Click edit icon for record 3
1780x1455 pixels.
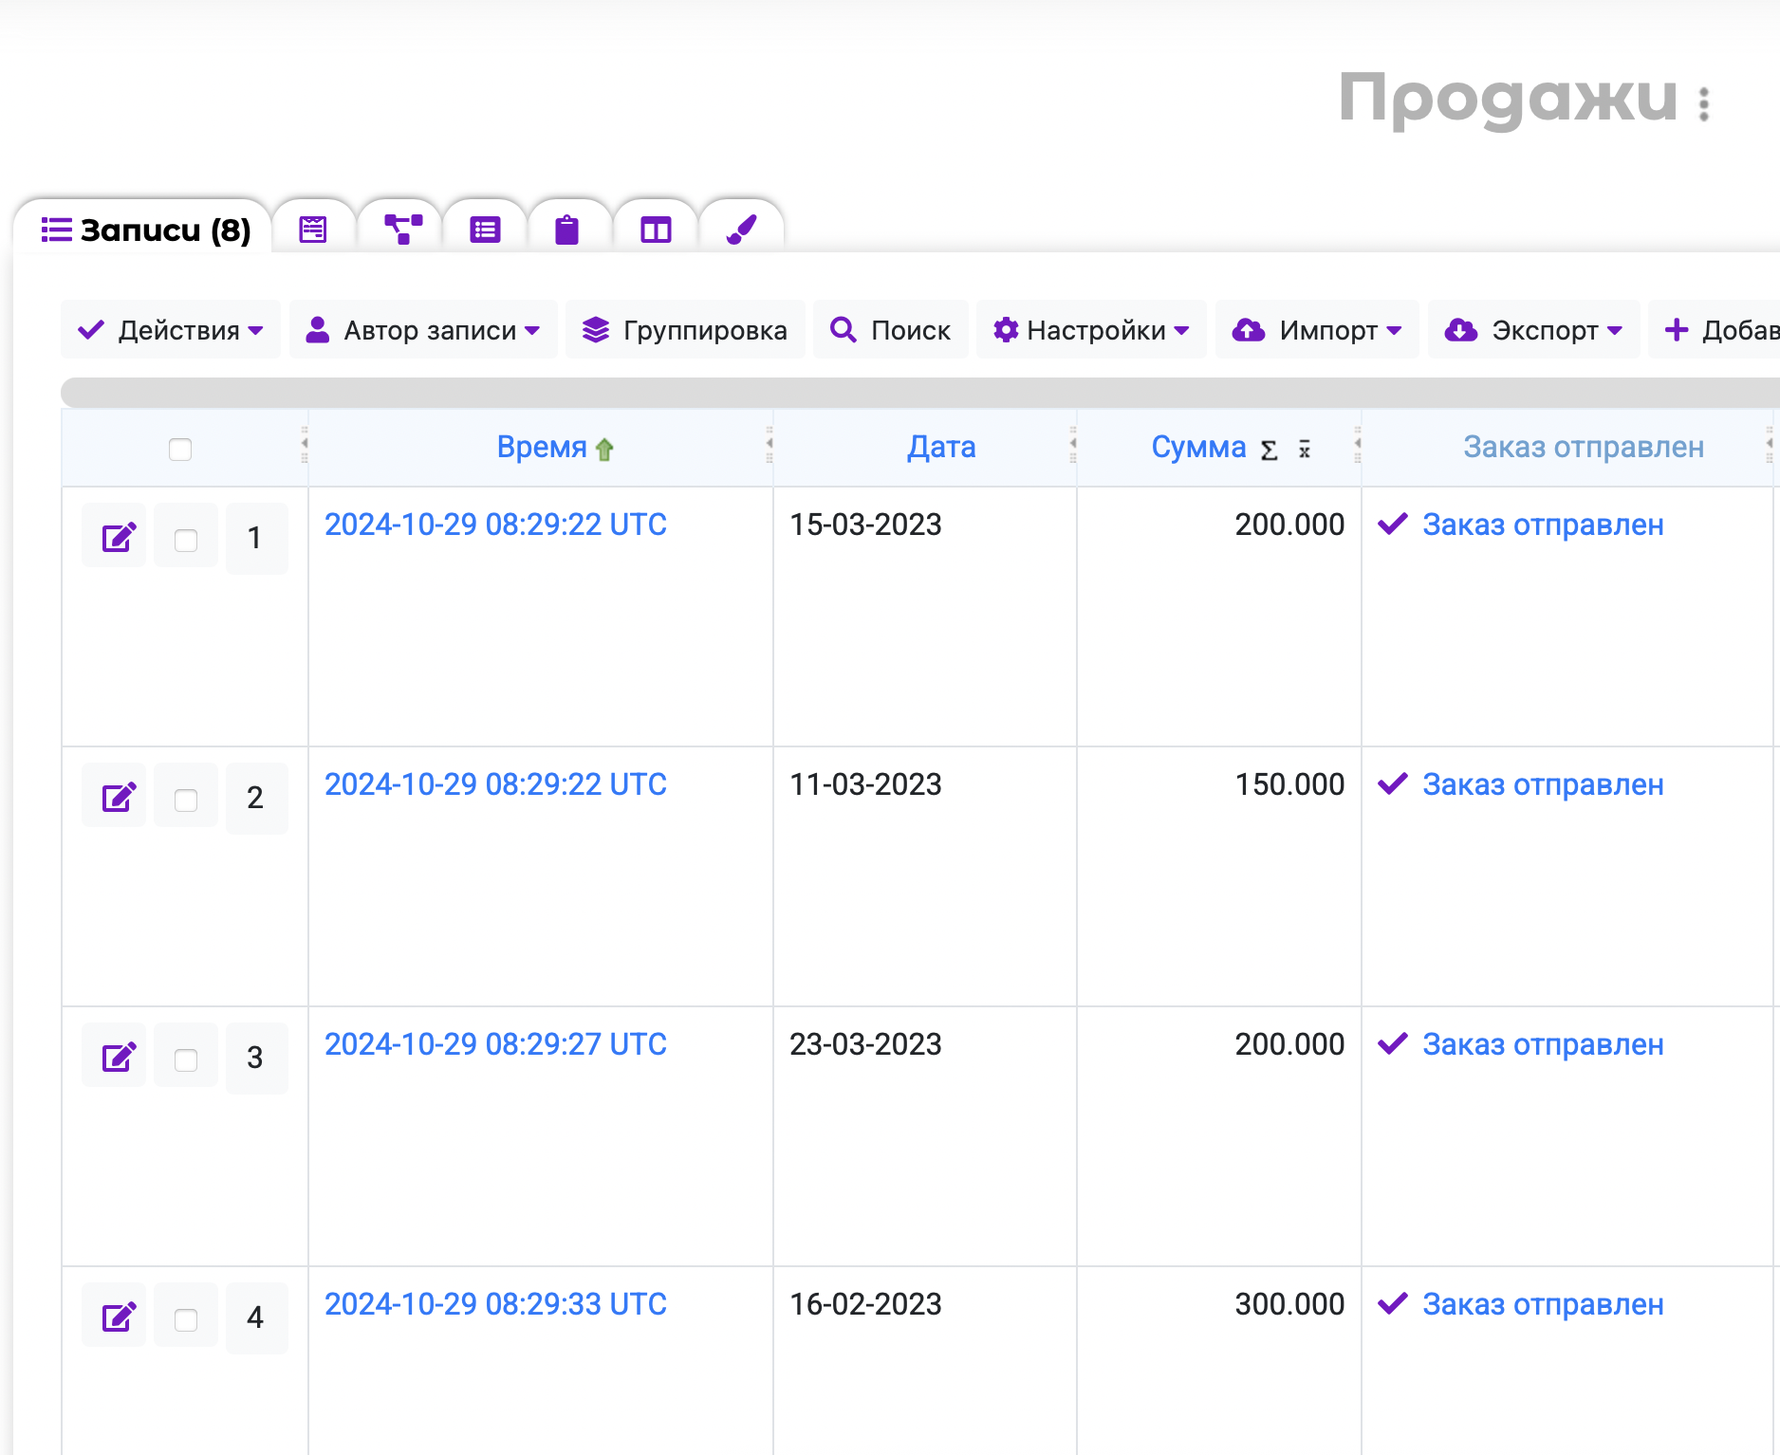(119, 1058)
